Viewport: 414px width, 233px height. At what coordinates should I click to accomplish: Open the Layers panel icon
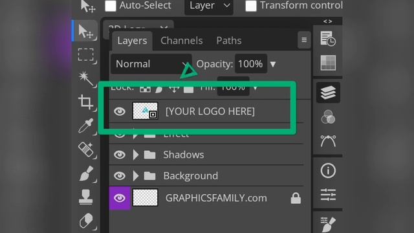pyautogui.click(x=328, y=93)
